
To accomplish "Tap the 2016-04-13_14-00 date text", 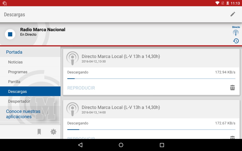I will [94, 112].
